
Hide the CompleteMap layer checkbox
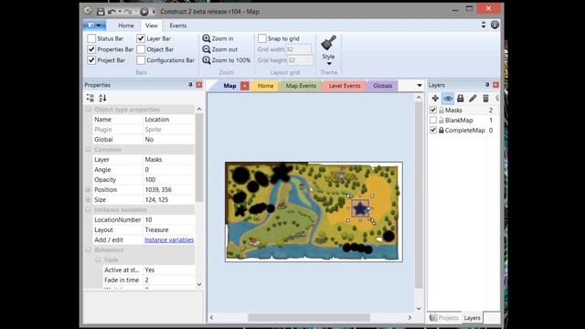click(433, 130)
